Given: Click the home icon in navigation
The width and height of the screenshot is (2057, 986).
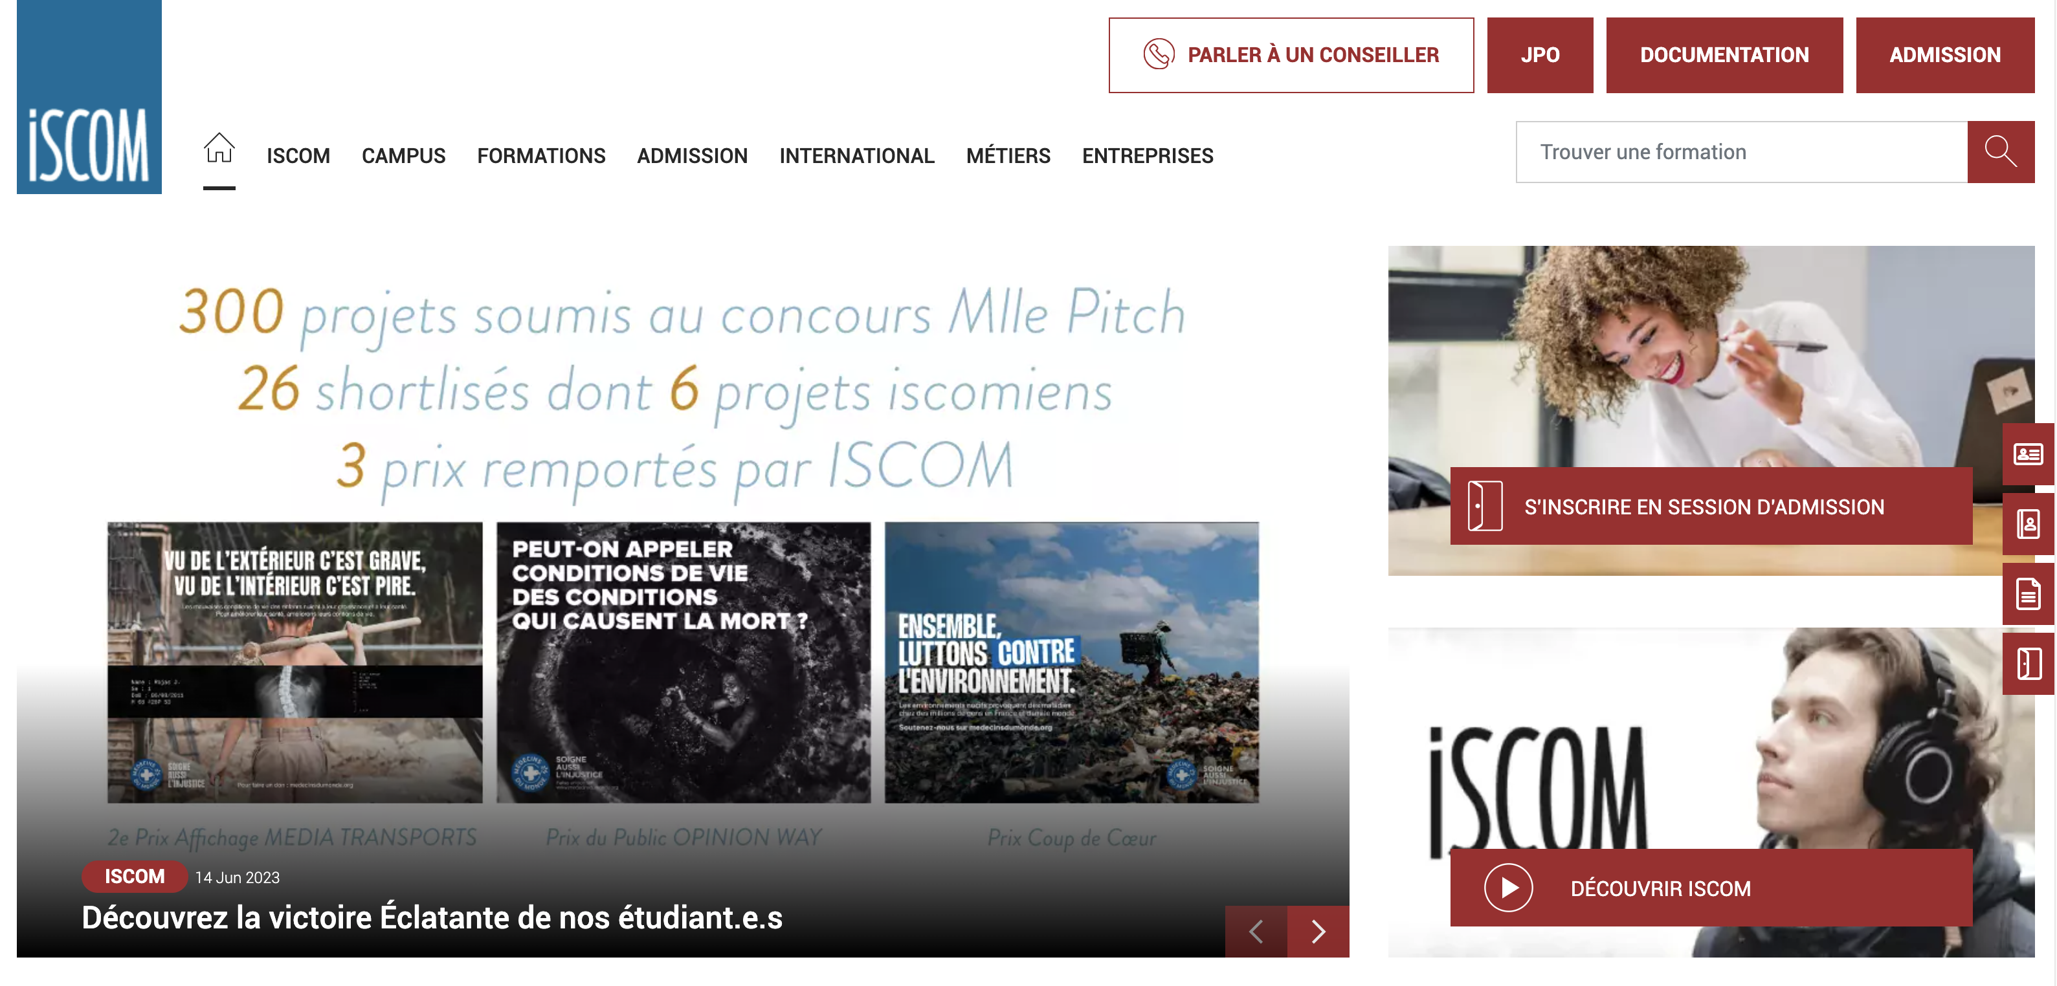Looking at the screenshot, I should [x=219, y=149].
